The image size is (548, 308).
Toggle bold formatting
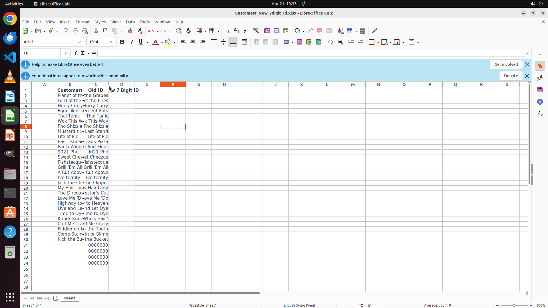pyautogui.click(x=122, y=42)
